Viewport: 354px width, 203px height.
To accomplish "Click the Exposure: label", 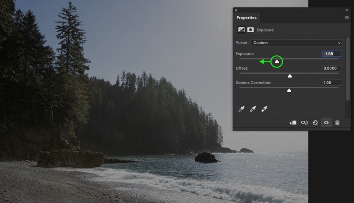I will tap(245, 54).
